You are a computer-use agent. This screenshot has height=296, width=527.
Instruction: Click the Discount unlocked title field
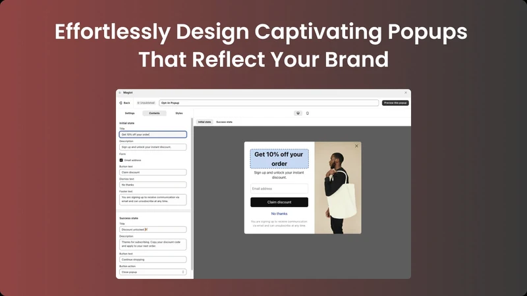(x=153, y=230)
